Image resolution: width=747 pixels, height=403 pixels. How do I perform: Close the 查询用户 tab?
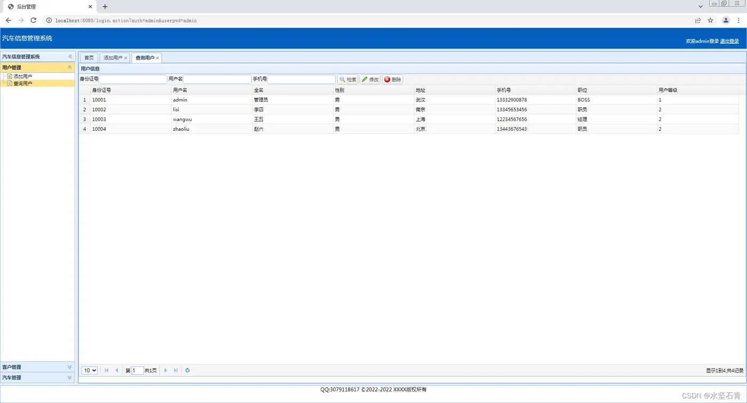tap(157, 58)
